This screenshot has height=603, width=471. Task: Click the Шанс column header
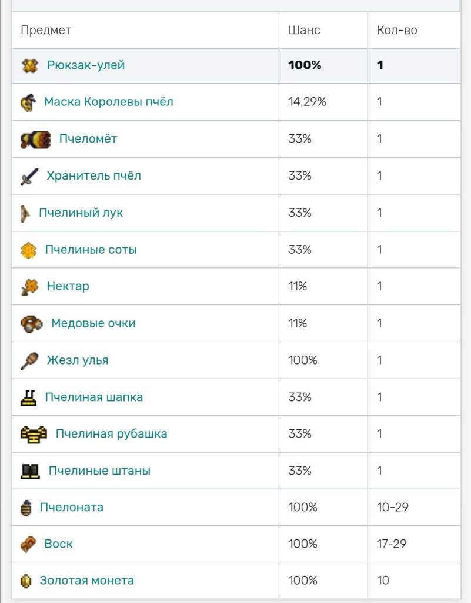tap(305, 30)
